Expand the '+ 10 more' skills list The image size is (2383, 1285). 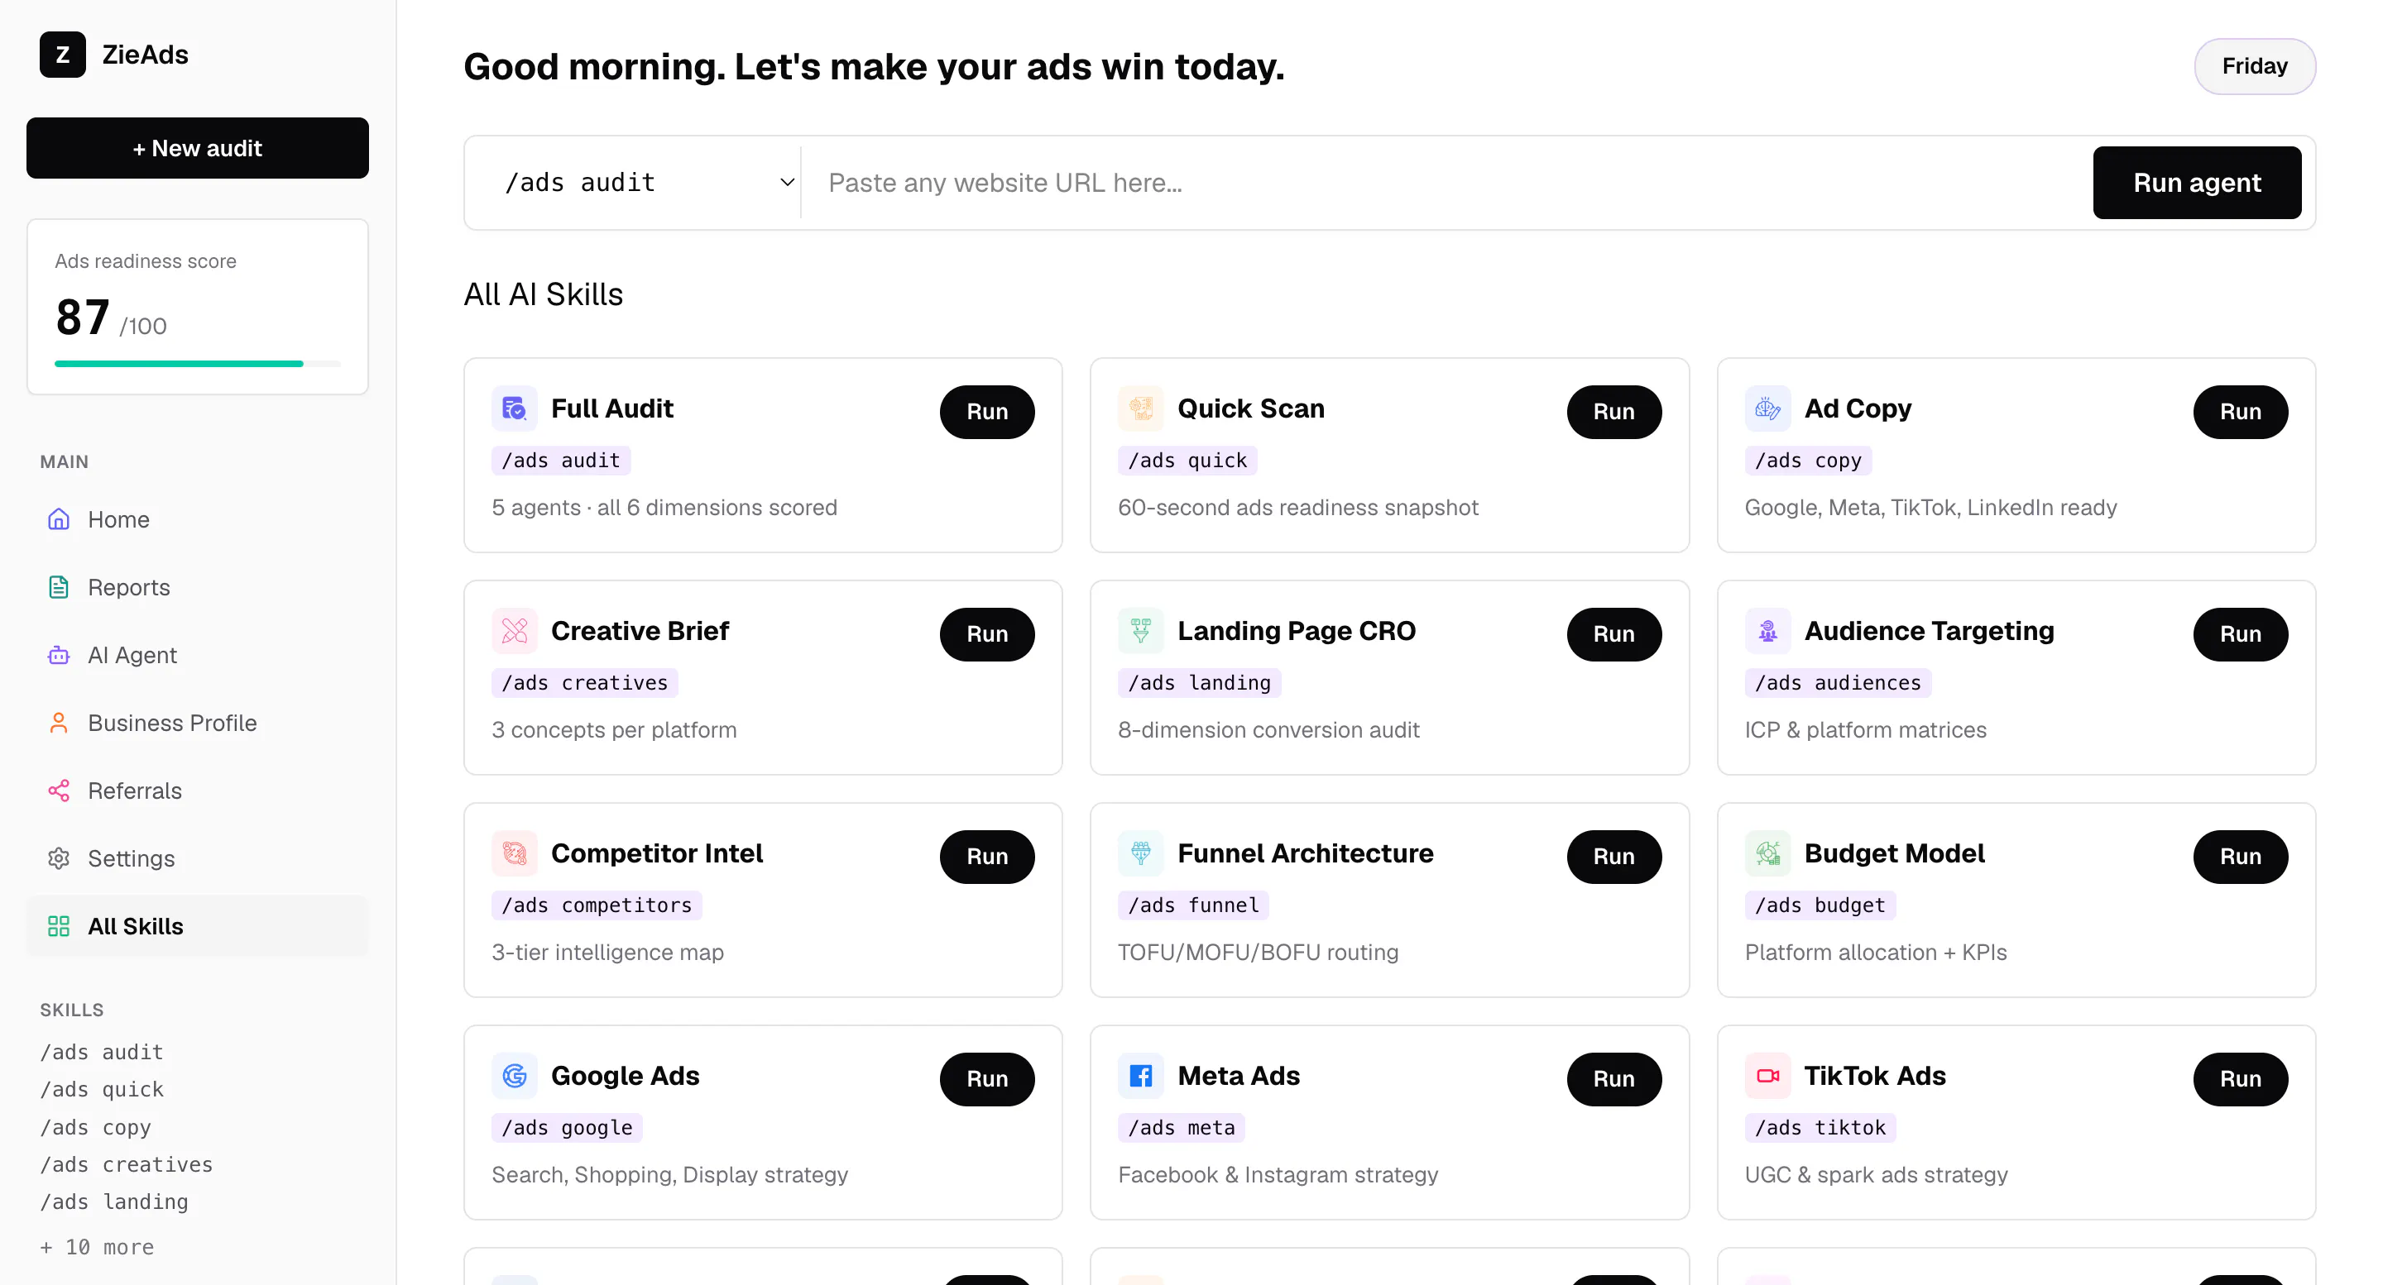pyautogui.click(x=97, y=1247)
